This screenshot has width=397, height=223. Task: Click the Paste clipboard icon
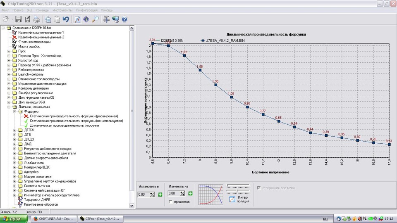coord(57,19)
